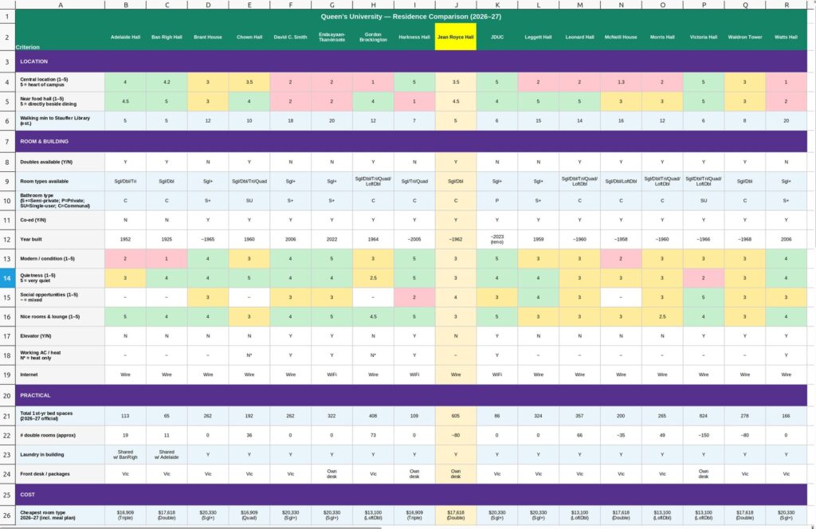Select the 'Bathroom type' criterion label
The height and width of the screenshot is (529, 816).
61,201
